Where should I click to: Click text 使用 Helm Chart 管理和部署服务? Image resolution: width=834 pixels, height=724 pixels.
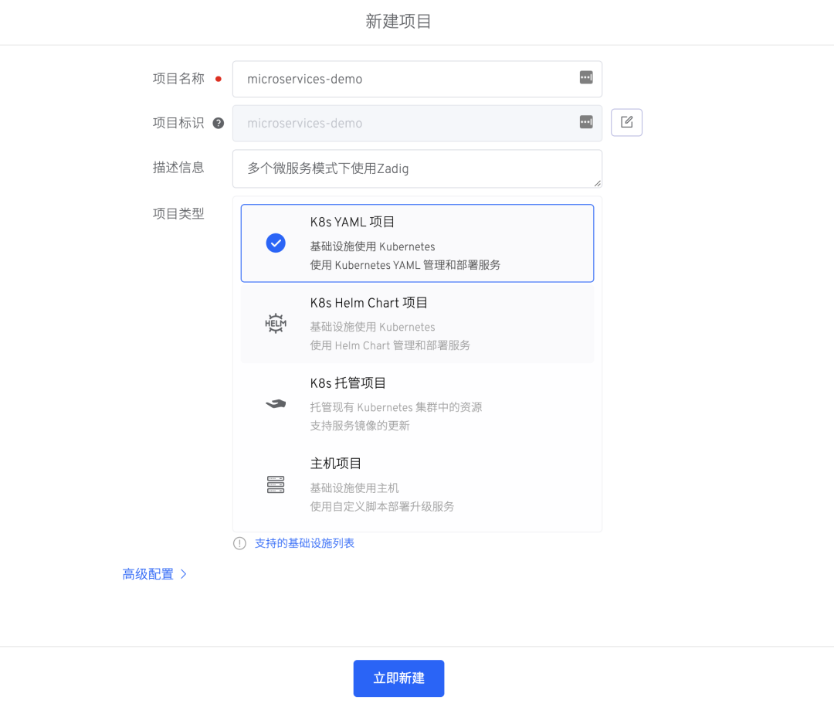pyautogui.click(x=390, y=345)
